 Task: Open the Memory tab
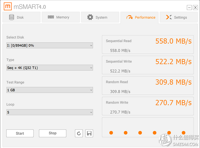(x=61, y=17)
